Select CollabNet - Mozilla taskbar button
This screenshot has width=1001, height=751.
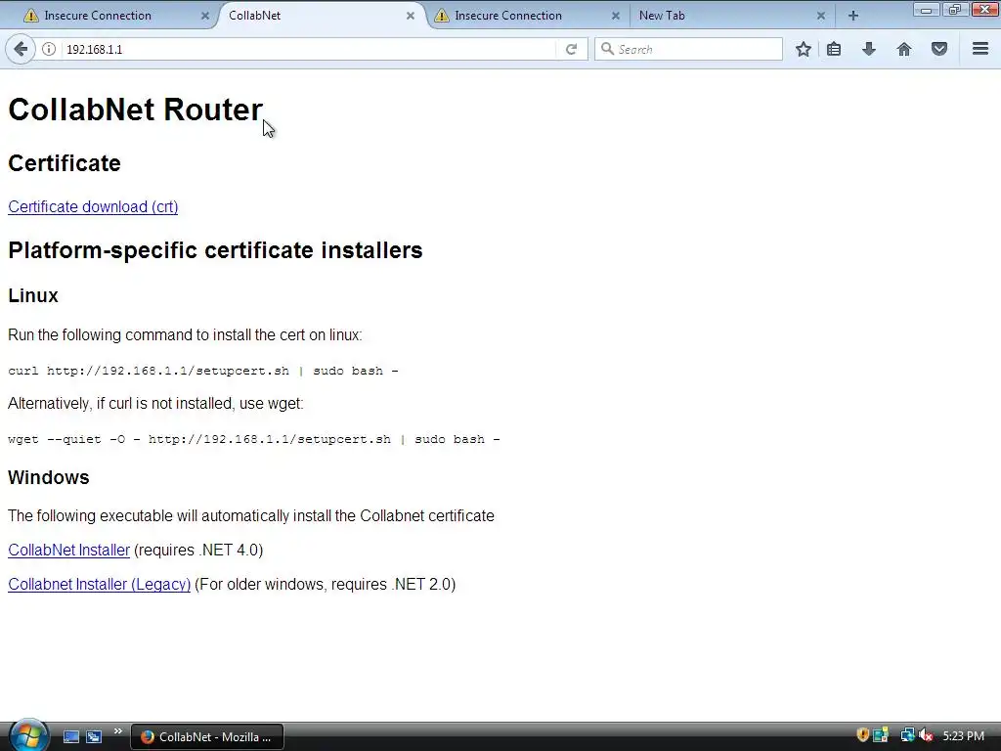click(x=207, y=736)
